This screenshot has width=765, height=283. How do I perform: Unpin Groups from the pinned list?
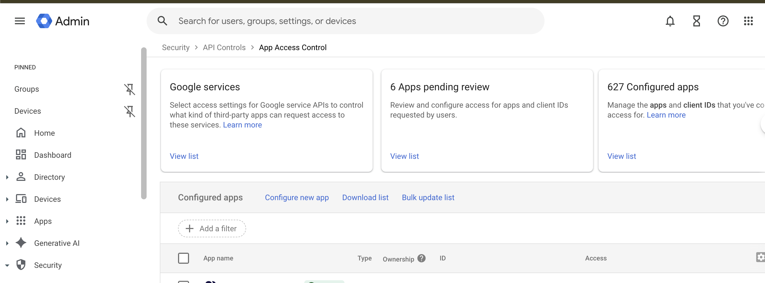point(130,89)
